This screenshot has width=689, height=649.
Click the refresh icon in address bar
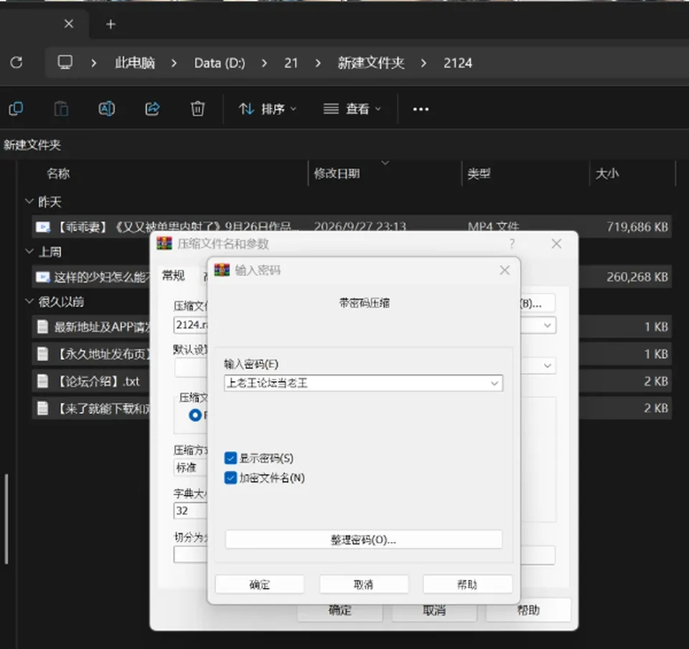tap(17, 62)
